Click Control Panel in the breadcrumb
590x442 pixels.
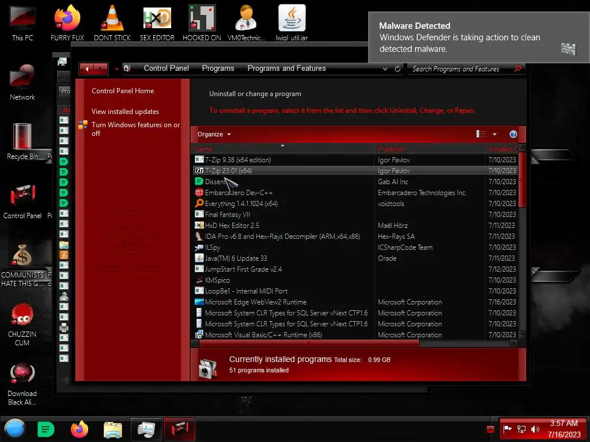(x=167, y=68)
